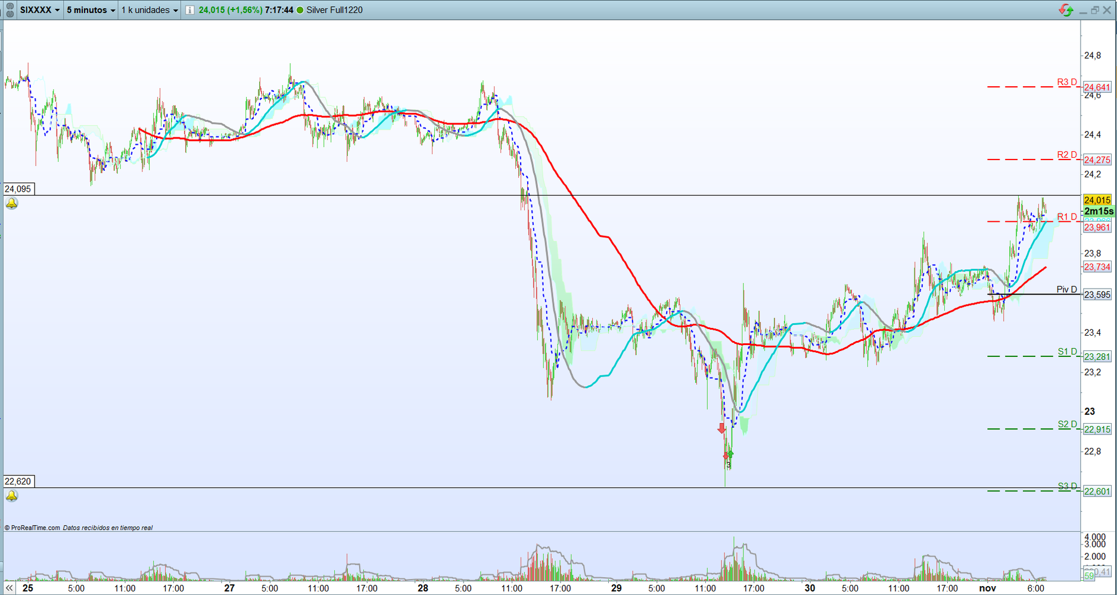
Task: Click the 23,281 price tag
Action: pyautogui.click(x=1097, y=357)
